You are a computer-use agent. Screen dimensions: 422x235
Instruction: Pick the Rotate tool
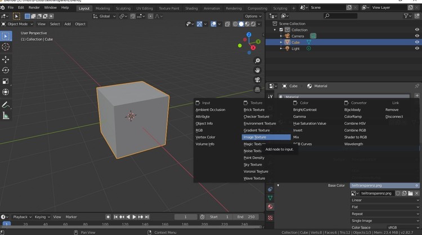(6, 70)
